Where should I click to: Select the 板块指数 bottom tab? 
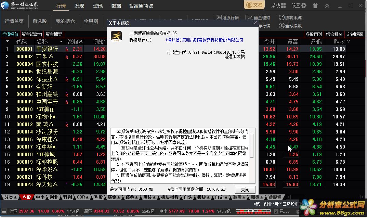[x=169, y=197]
